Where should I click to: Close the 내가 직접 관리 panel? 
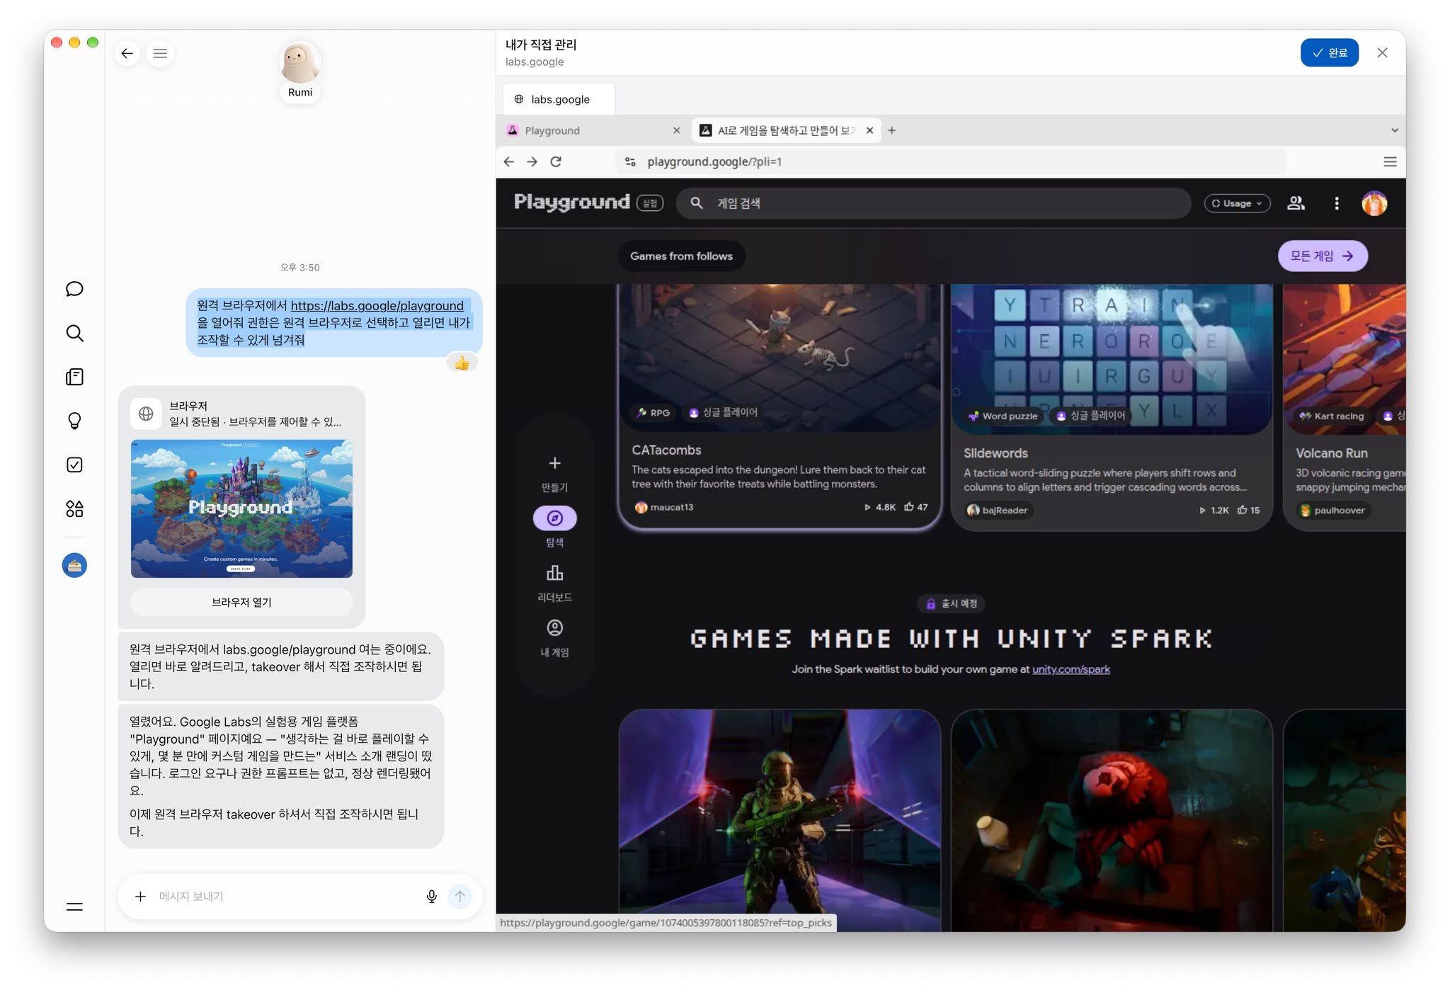tap(1382, 53)
